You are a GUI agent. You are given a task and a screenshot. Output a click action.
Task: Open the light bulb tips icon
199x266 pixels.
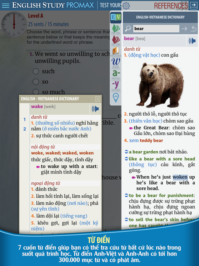click(116, 98)
